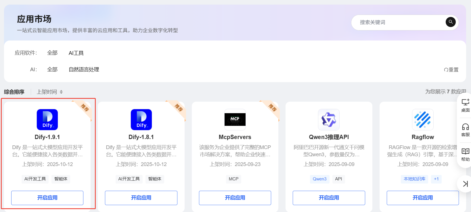471x212 pixels.
Task: Click the McpServers description text
Action: [x=235, y=151]
